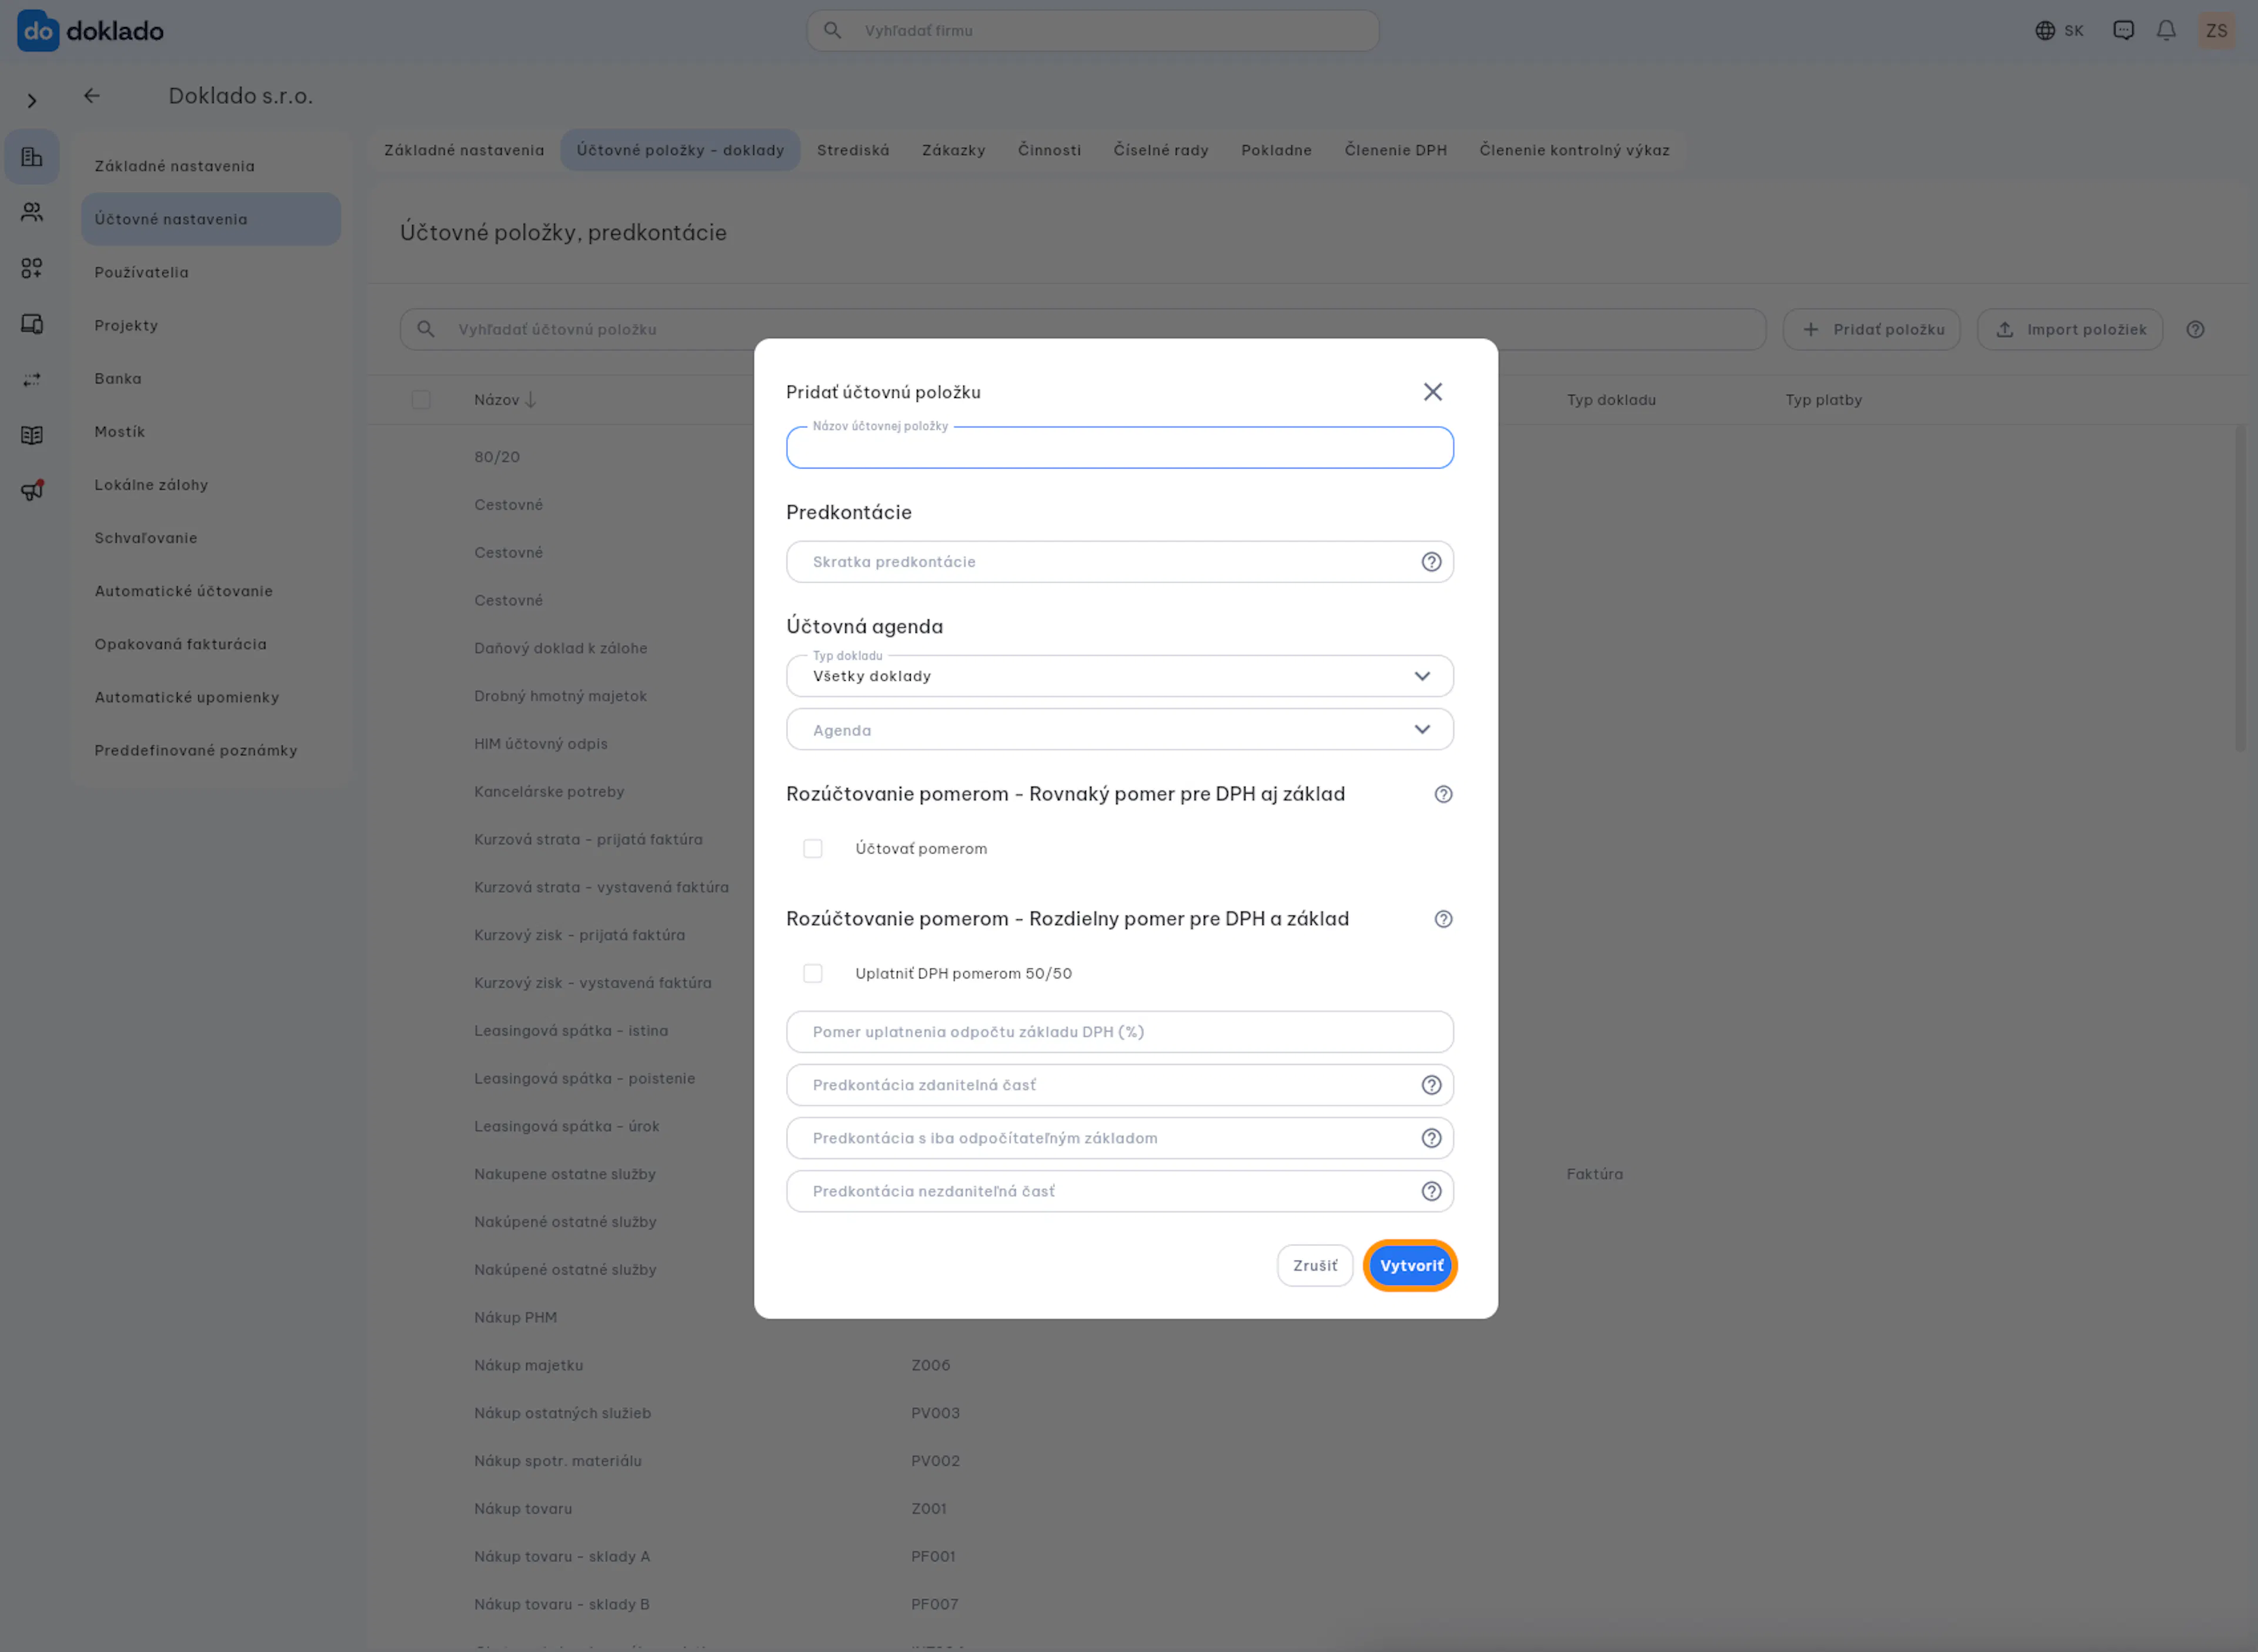Select all rows with header checkbox
The image size is (2258, 1652).
click(x=421, y=400)
